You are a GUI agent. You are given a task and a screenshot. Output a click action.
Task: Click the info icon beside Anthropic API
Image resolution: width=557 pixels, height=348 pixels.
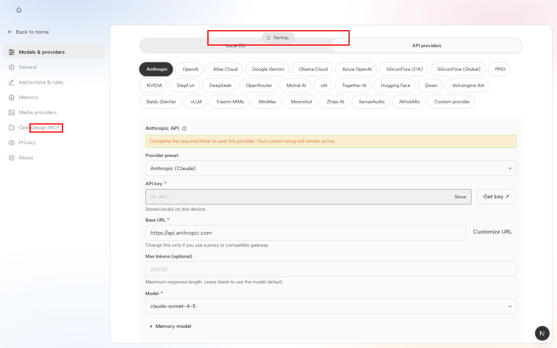click(185, 129)
